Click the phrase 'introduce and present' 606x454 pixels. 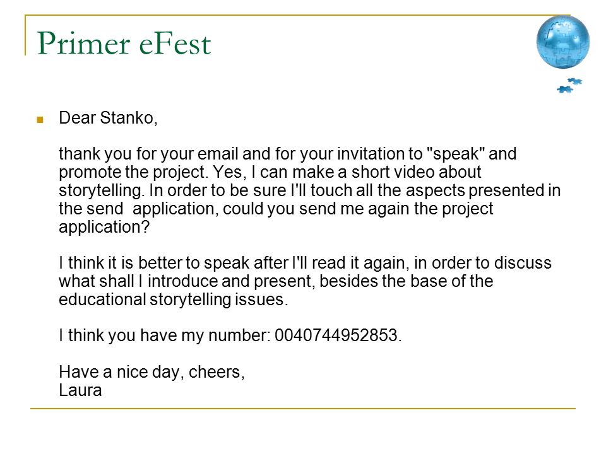230,281
